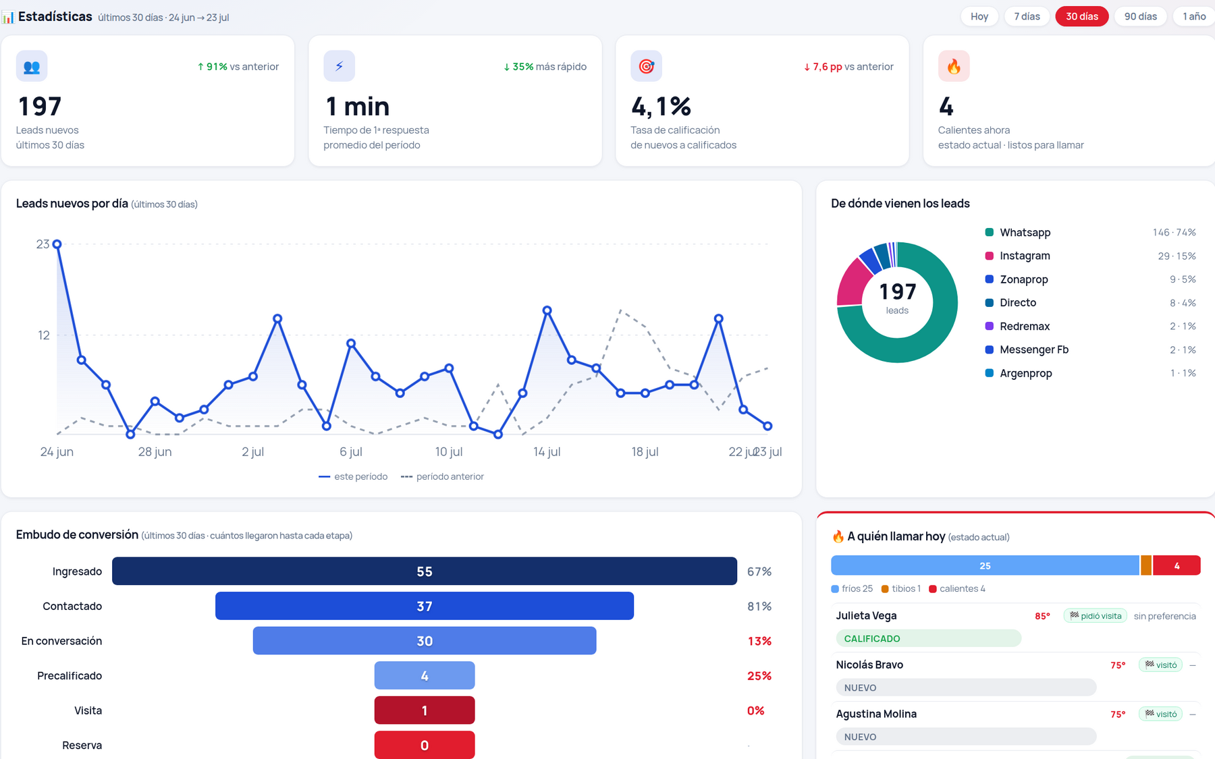Click the 4,1% qualification rate value
Image resolution: width=1215 pixels, height=759 pixels.
tap(661, 106)
